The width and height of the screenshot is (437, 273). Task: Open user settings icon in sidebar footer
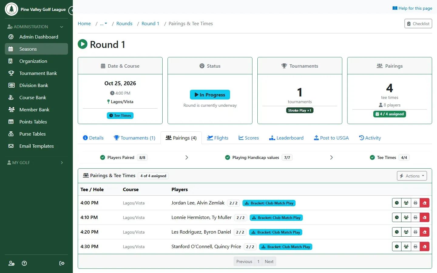pos(12,263)
